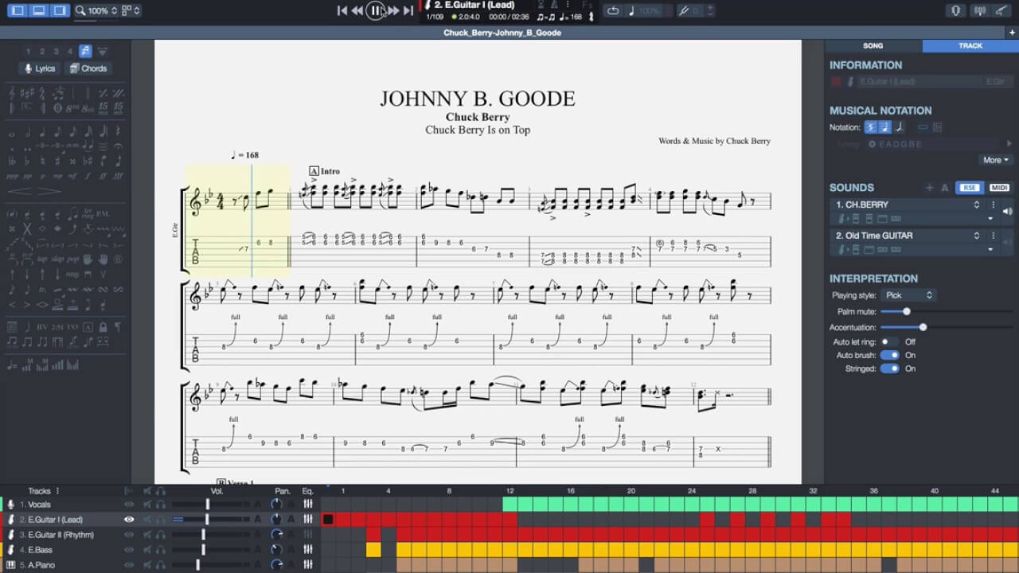Click the Intro section marker in score
This screenshot has height=573, width=1019.
(x=324, y=171)
